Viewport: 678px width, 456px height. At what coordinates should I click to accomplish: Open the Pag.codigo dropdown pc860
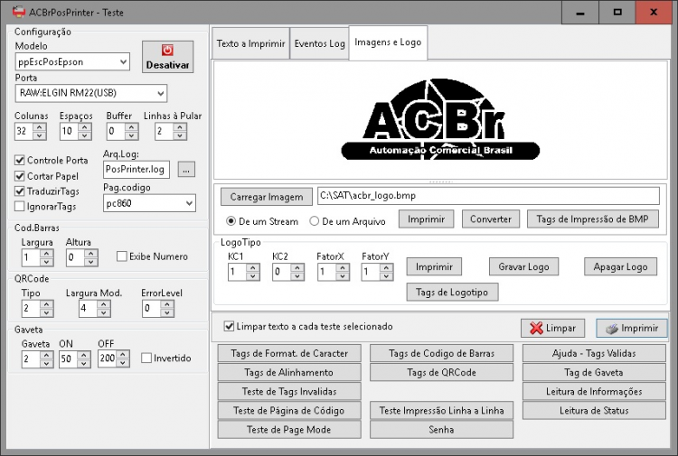pyautogui.click(x=149, y=203)
